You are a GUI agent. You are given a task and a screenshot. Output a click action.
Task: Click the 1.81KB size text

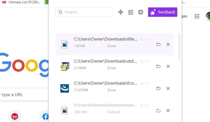(x=80, y=46)
